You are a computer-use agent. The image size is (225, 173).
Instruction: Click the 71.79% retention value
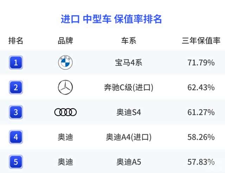tap(201, 63)
